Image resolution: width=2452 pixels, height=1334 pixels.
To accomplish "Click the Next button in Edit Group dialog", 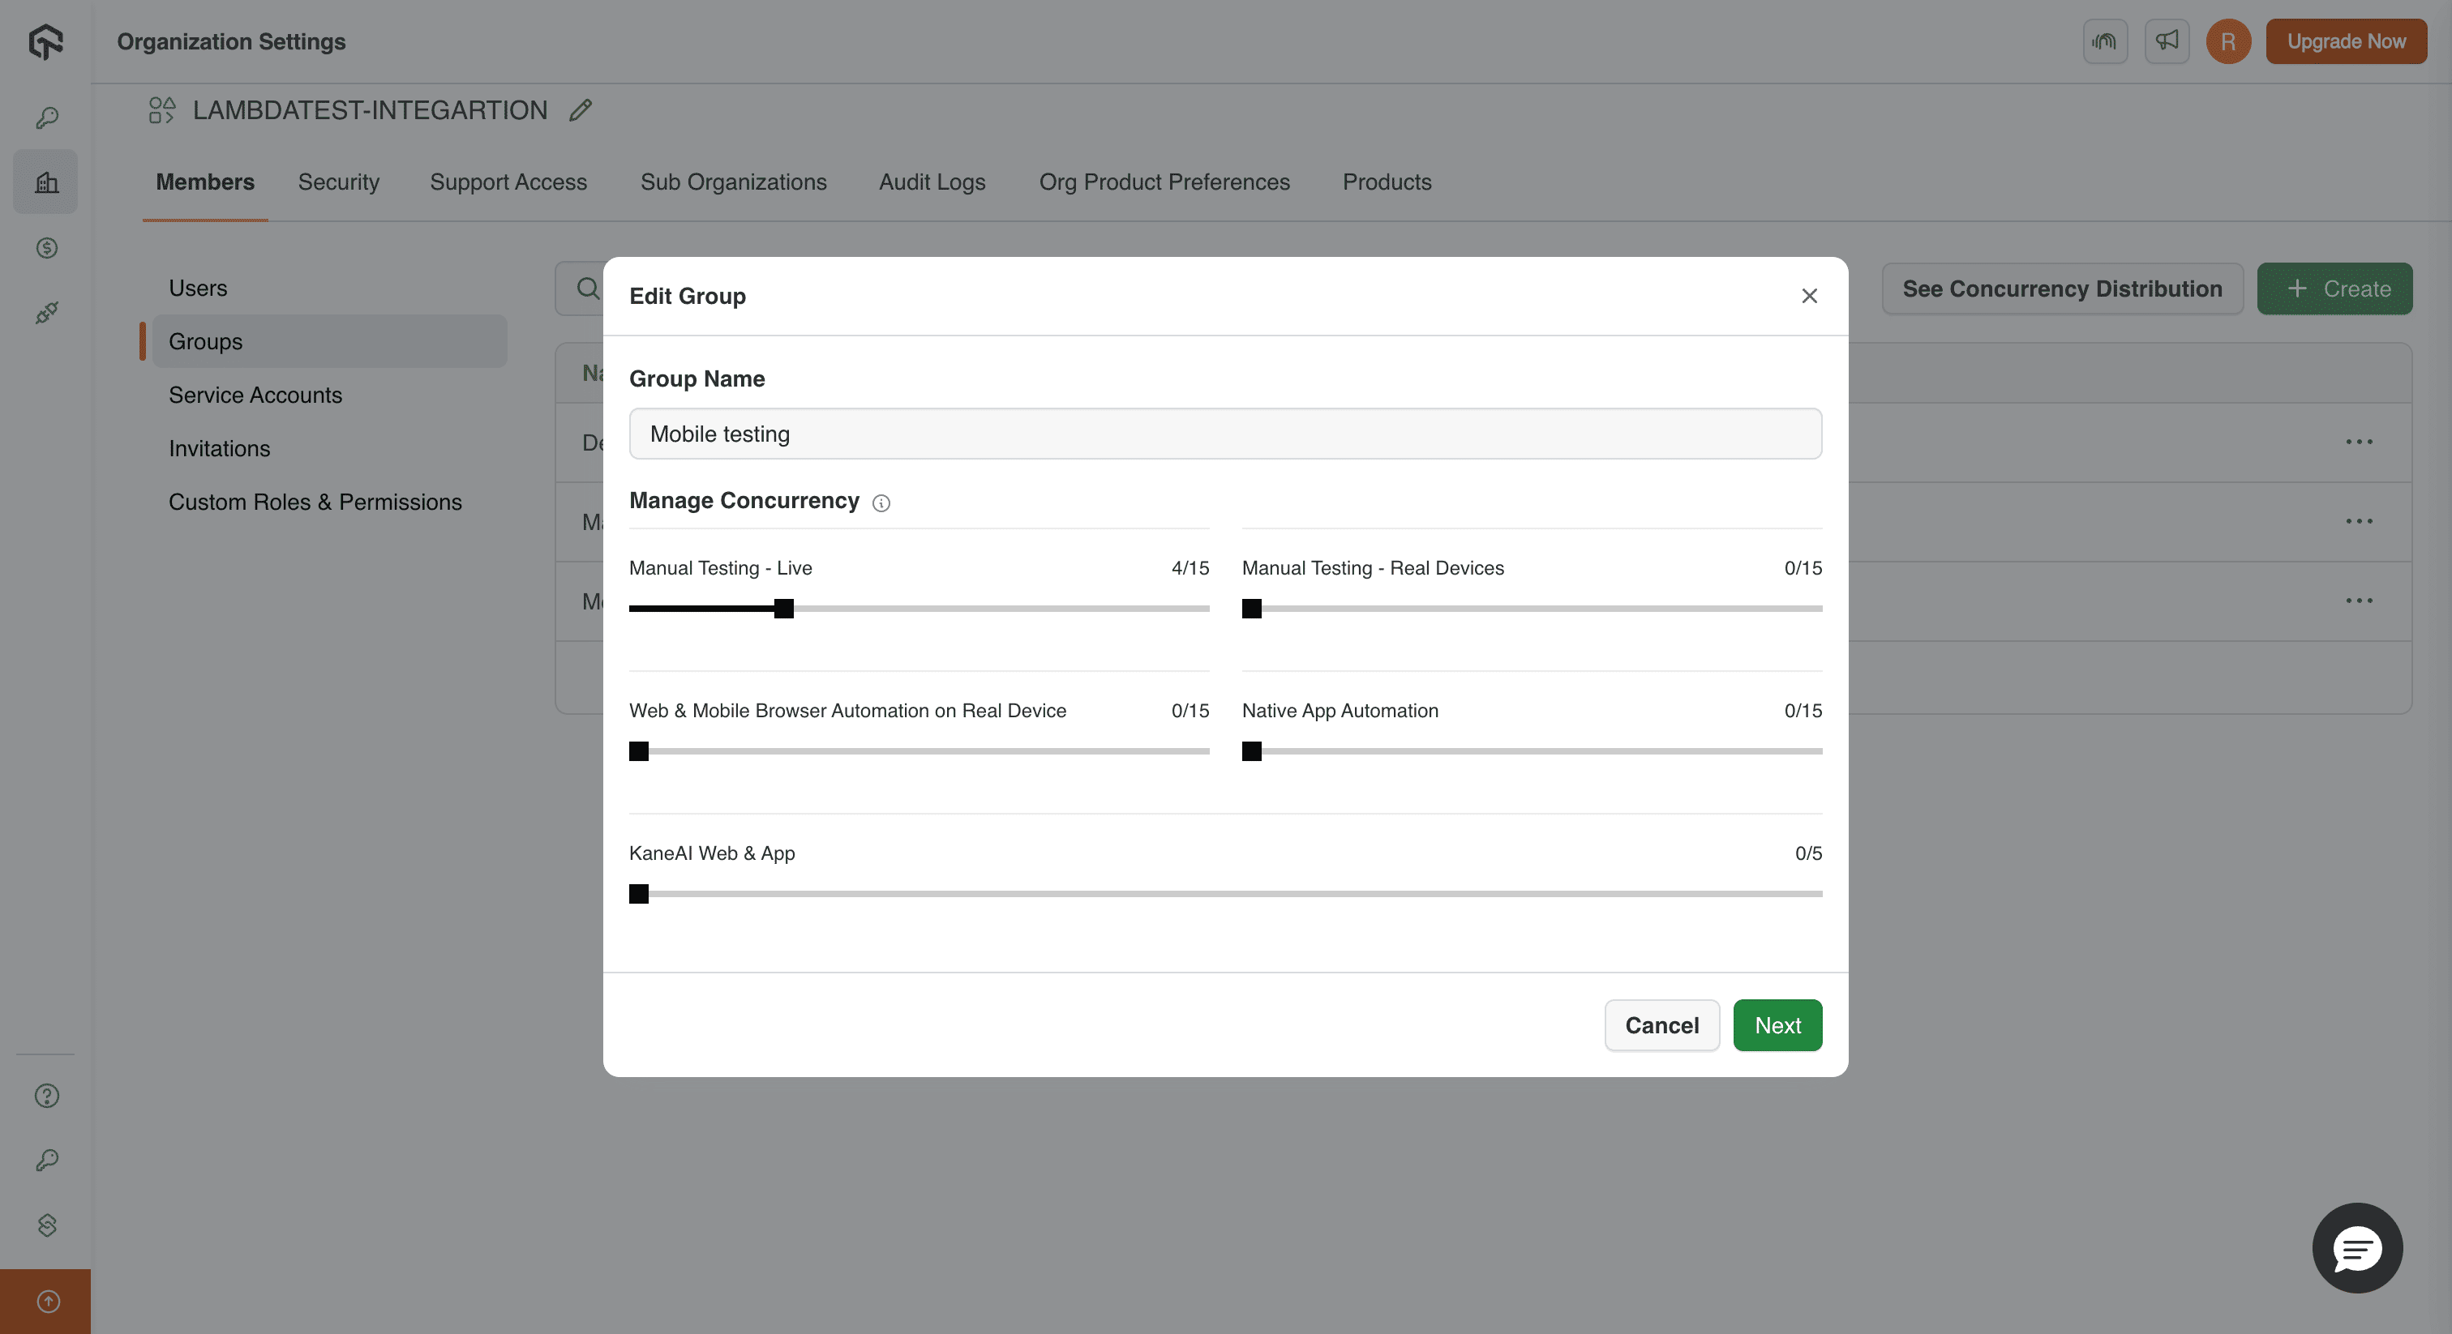I will tap(1777, 1024).
